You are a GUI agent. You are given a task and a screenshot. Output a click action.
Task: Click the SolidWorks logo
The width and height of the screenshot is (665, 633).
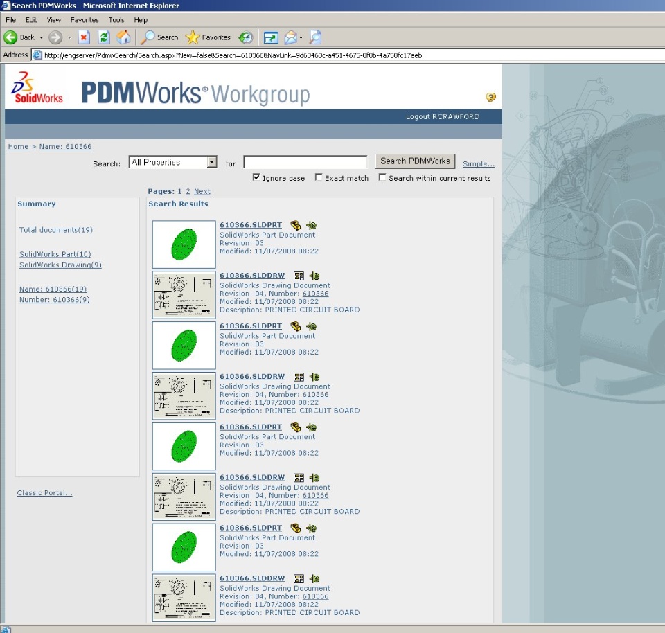click(x=37, y=88)
